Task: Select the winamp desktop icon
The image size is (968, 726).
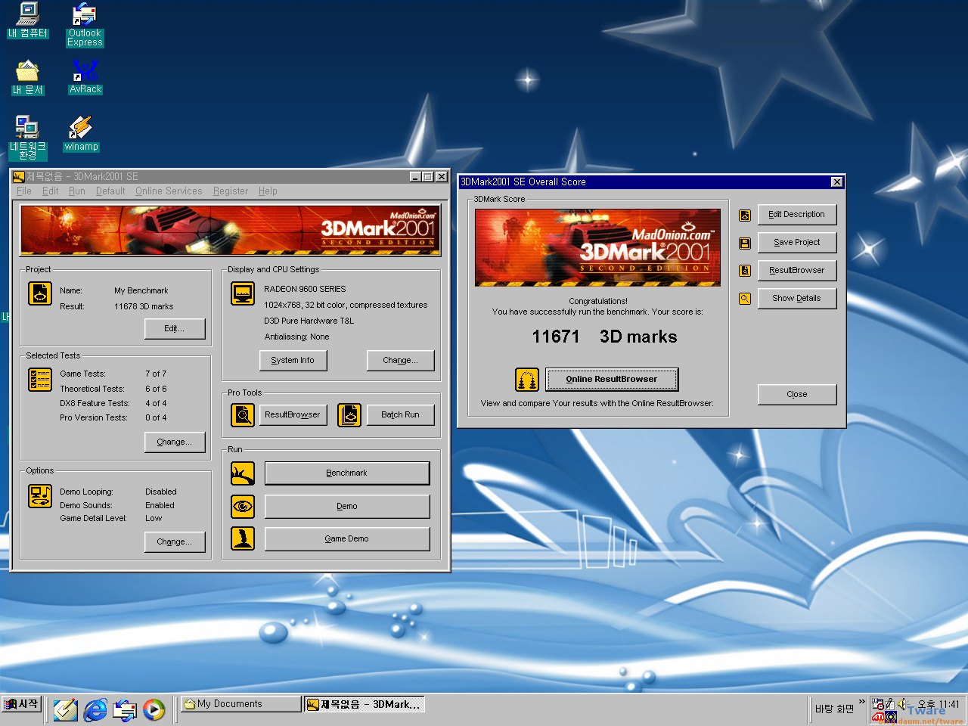Action: coord(81,133)
